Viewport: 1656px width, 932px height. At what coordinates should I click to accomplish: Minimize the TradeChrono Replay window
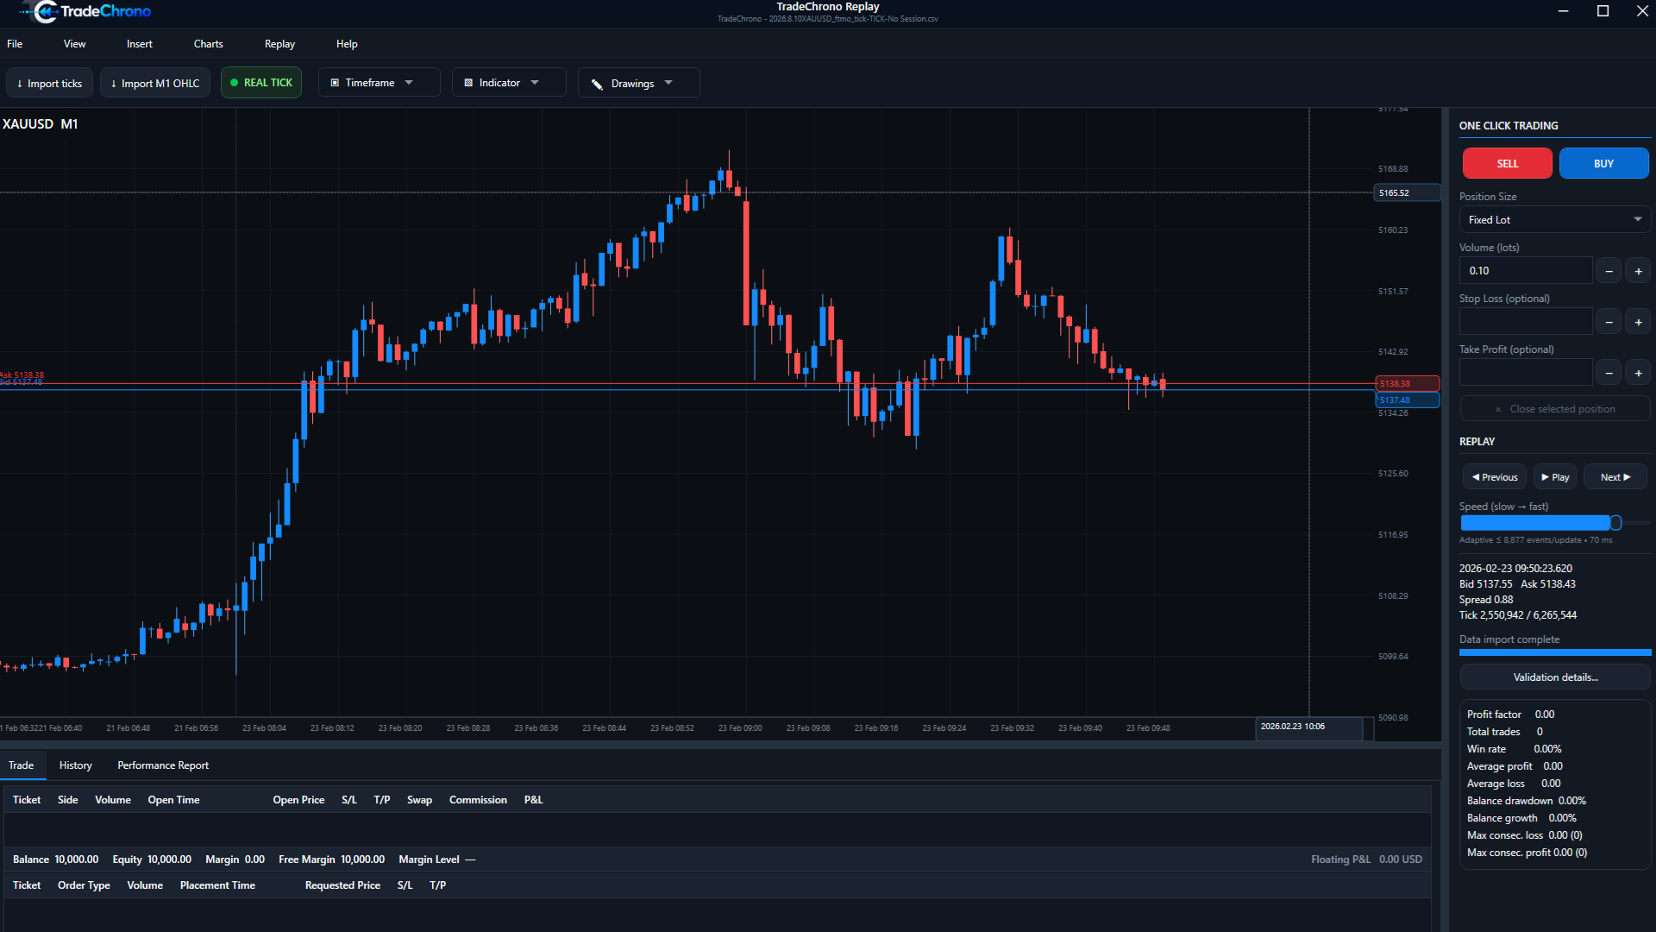[1564, 11]
